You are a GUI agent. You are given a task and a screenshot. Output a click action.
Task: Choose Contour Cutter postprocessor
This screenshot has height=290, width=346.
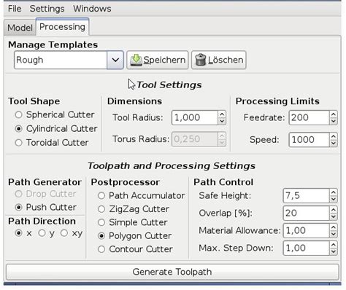pyautogui.click(x=135, y=249)
